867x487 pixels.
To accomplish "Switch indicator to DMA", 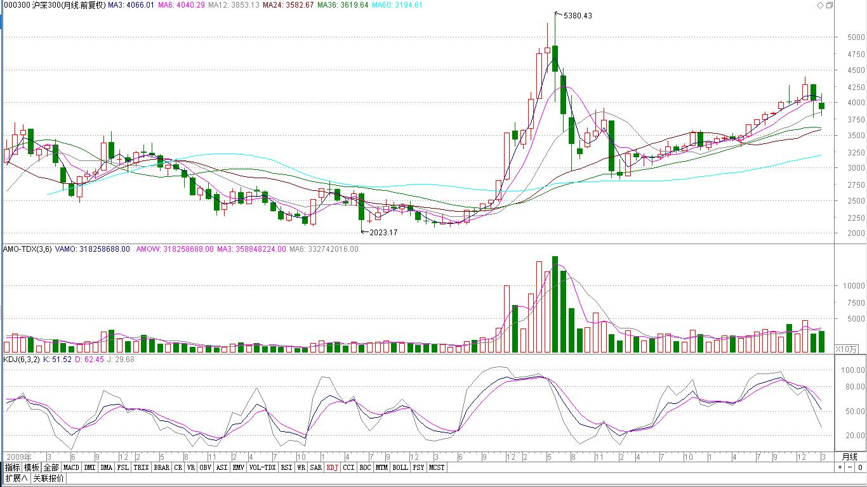I will 107,467.
